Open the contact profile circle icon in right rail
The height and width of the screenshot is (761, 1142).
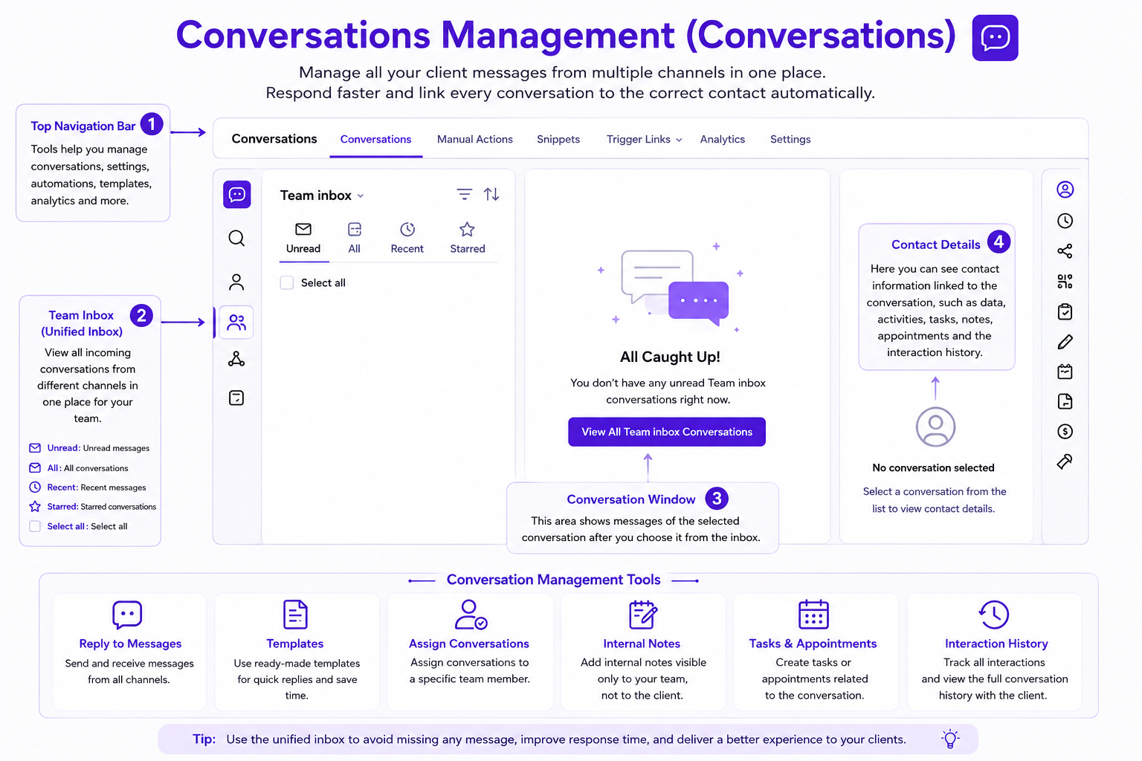(1065, 190)
